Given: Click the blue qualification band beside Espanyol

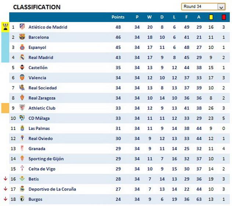Looking at the screenshot, I should (5, 47).
